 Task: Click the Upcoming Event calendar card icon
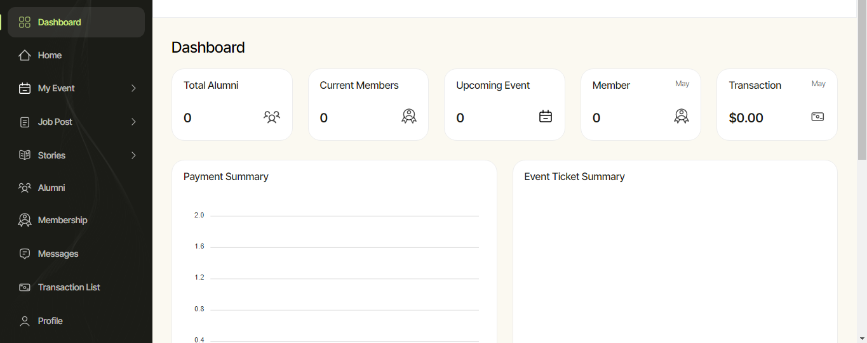pos(545,117)
